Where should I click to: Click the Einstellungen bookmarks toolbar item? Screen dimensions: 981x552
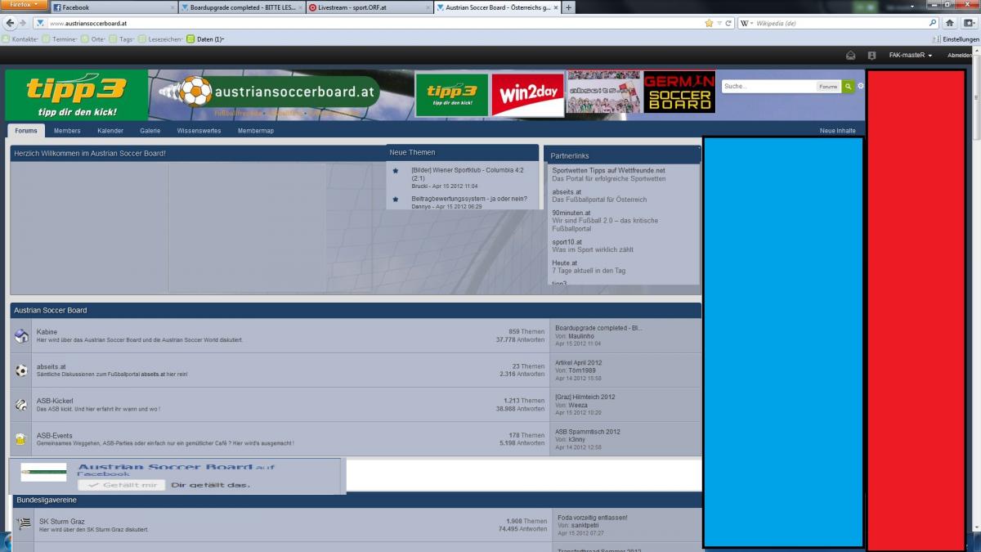point(956,38)
